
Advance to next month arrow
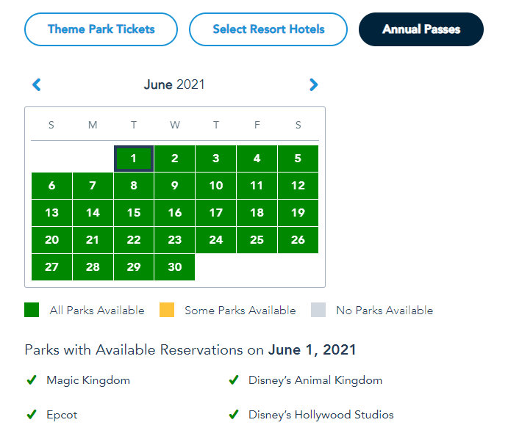314,85
